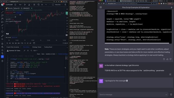
Task: Click the horizontal scrollbar under code block
Action: pyautogui.click(x=137, y=43)
